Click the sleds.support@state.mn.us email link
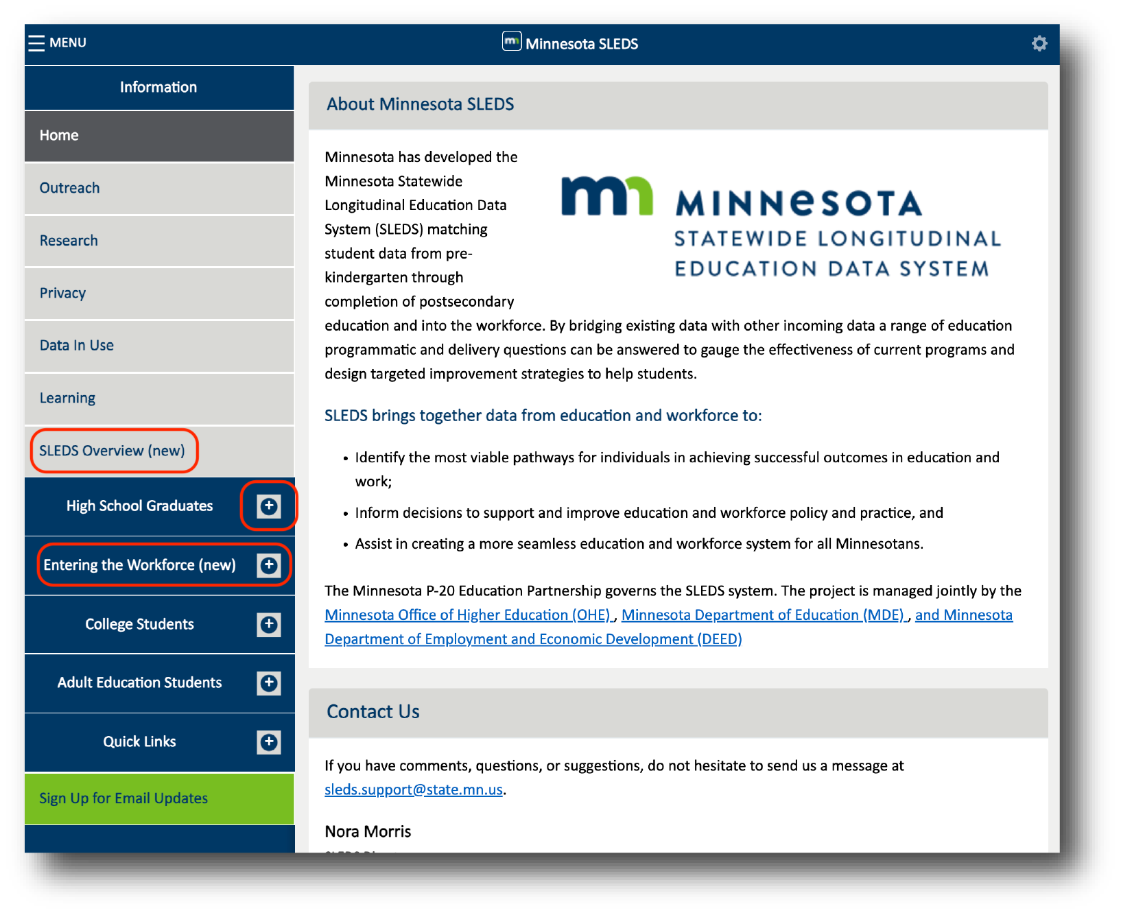This screenshot has width=1121, height=915. (x=414, y=789)
